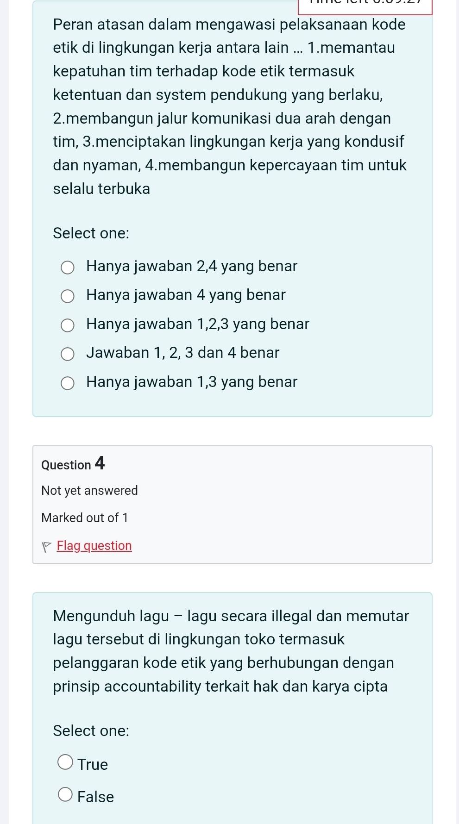Screen dimensions: 459x824
Task: Click the flag icon beside Flag question
Action: pyautogui.click(x=46, y=547)
